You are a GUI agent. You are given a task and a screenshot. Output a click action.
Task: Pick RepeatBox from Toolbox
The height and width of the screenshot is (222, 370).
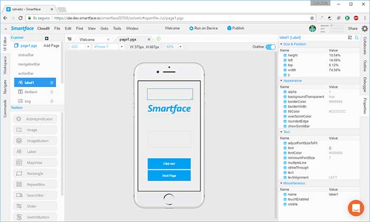click(x=35, y=185)
